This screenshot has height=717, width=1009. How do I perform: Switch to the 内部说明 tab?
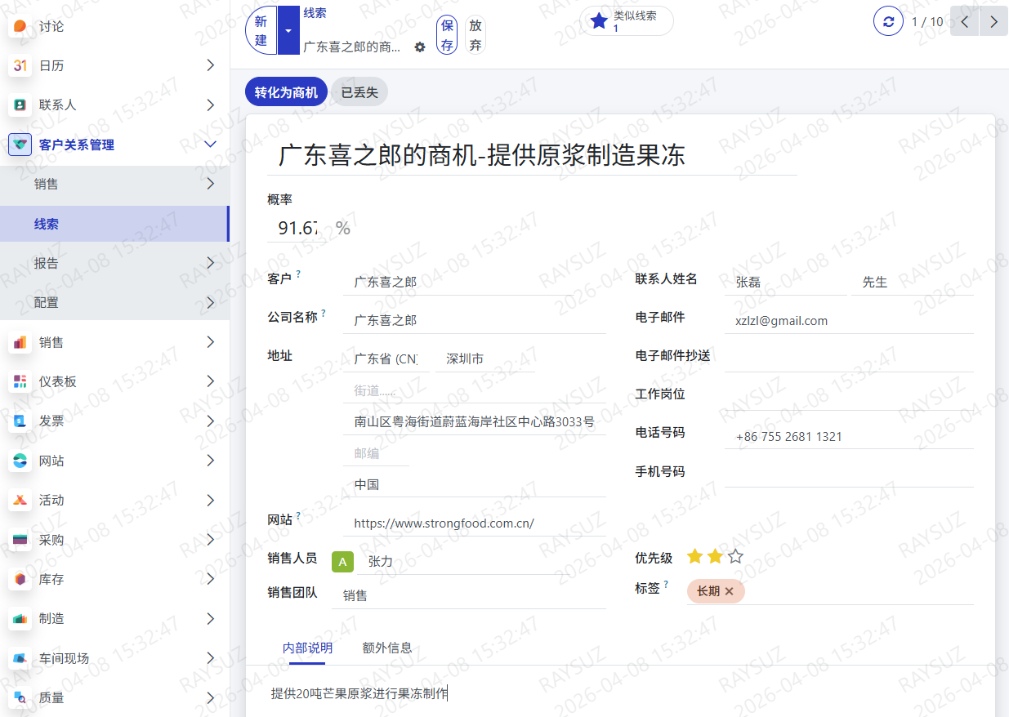click(307, 648)
